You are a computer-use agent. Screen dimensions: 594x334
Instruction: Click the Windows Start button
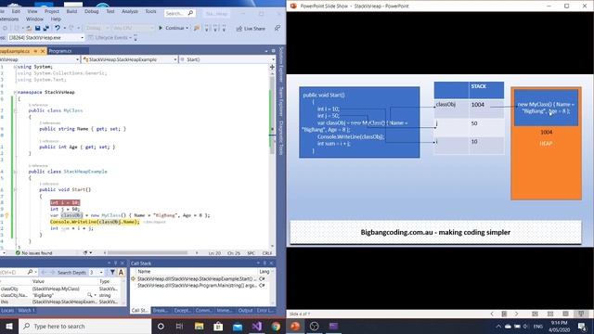9,326
